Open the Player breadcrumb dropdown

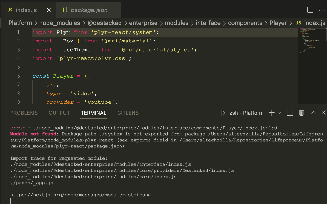(278, 23)
